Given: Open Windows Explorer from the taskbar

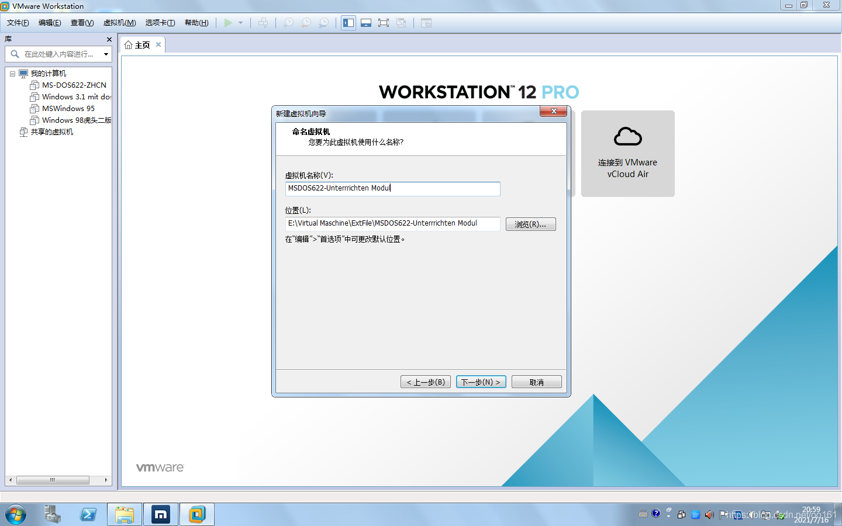Looking at the screenshot, I should click(x=125, y=515).
